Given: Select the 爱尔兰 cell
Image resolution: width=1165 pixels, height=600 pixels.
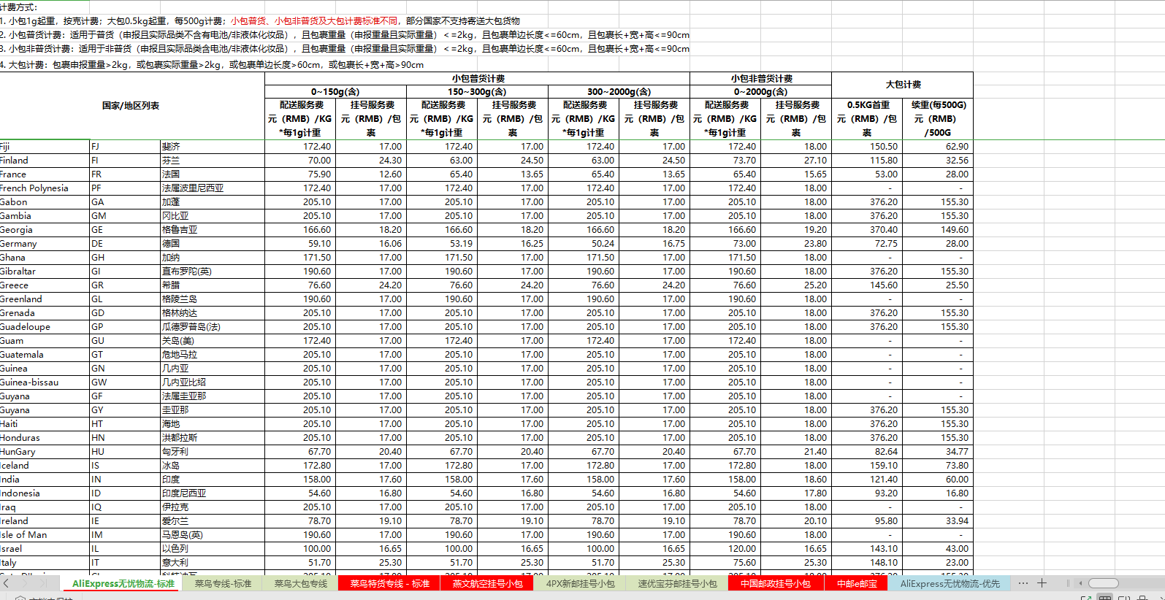Looking at the screenshot, I should (213, 521).
